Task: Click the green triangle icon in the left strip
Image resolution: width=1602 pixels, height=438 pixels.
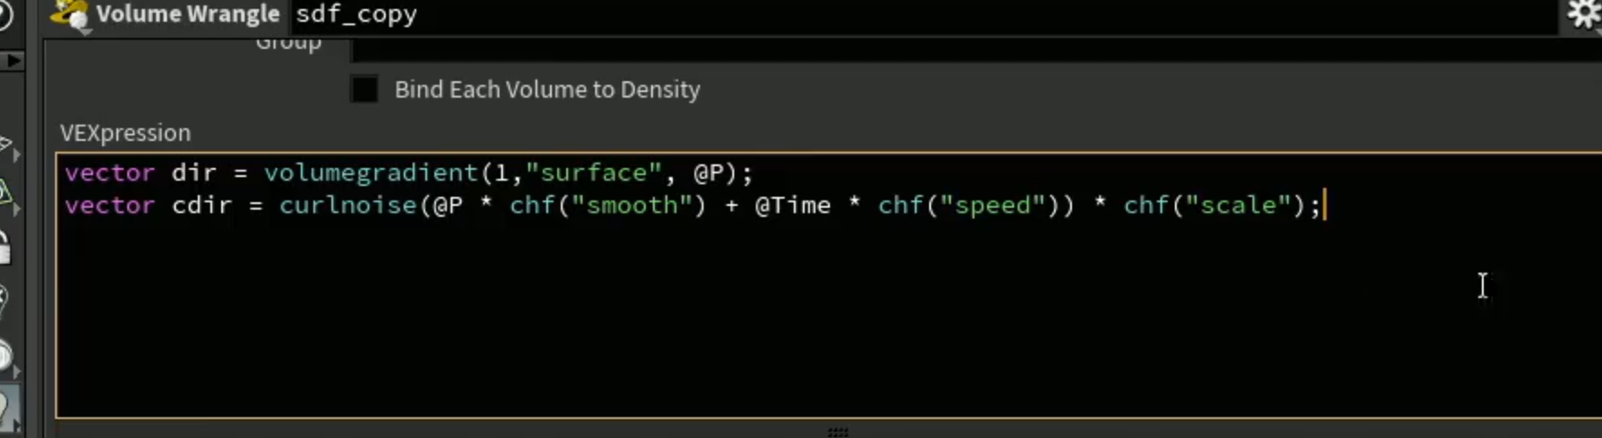Action: 6,191
